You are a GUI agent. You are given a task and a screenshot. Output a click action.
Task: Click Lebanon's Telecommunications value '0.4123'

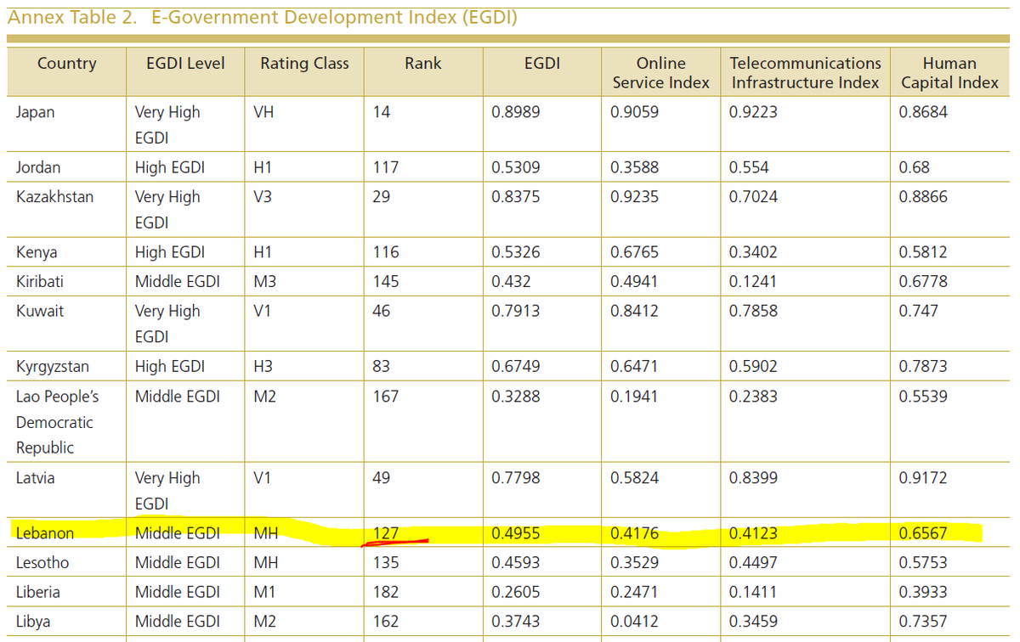(x=753, y=533)
